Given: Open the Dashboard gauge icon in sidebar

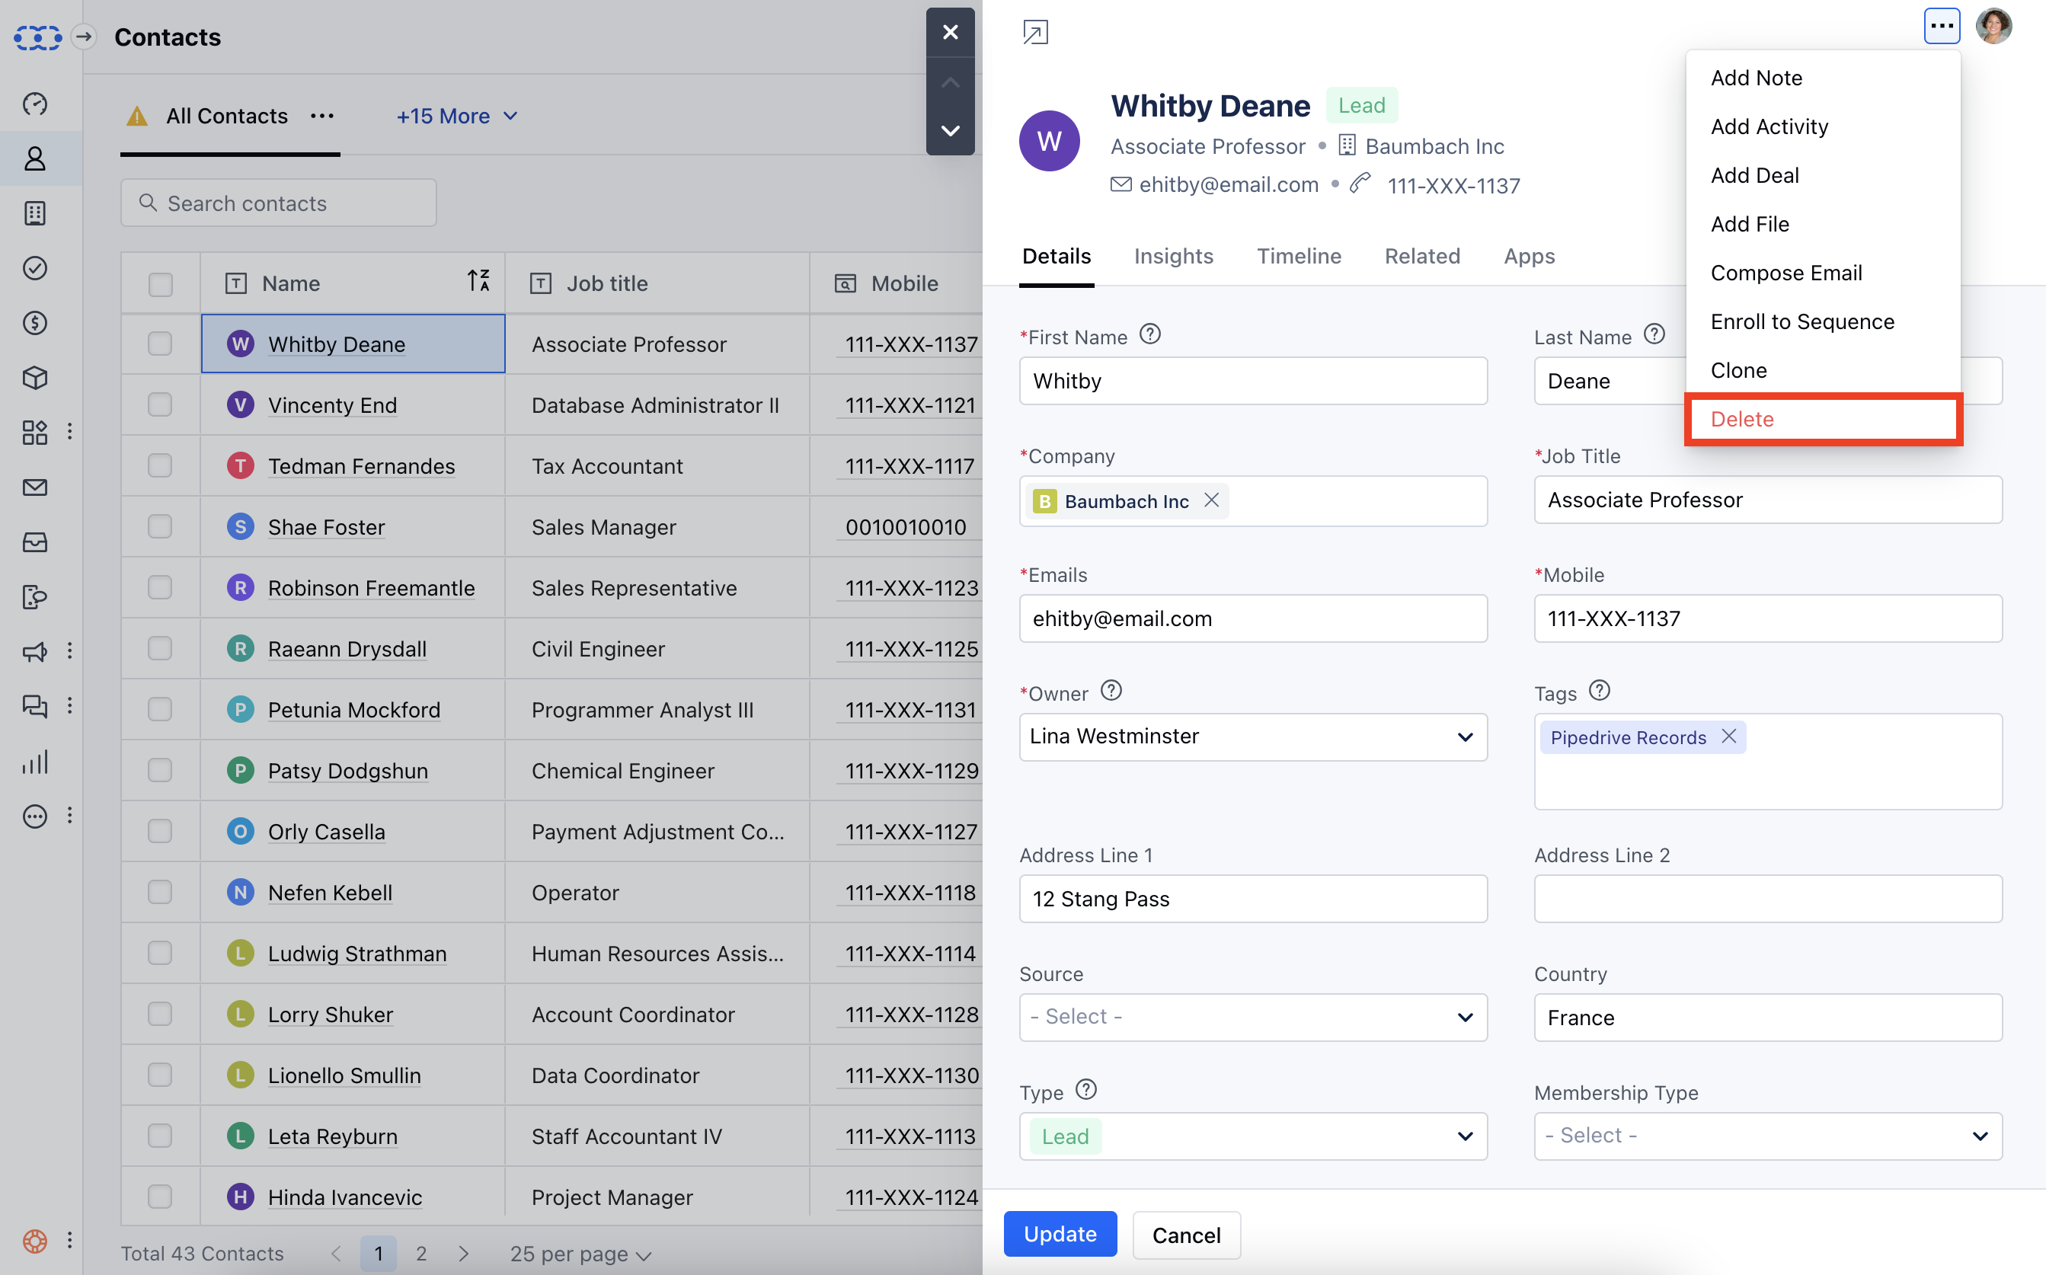Looking at the screenshot, I should 34,104.
